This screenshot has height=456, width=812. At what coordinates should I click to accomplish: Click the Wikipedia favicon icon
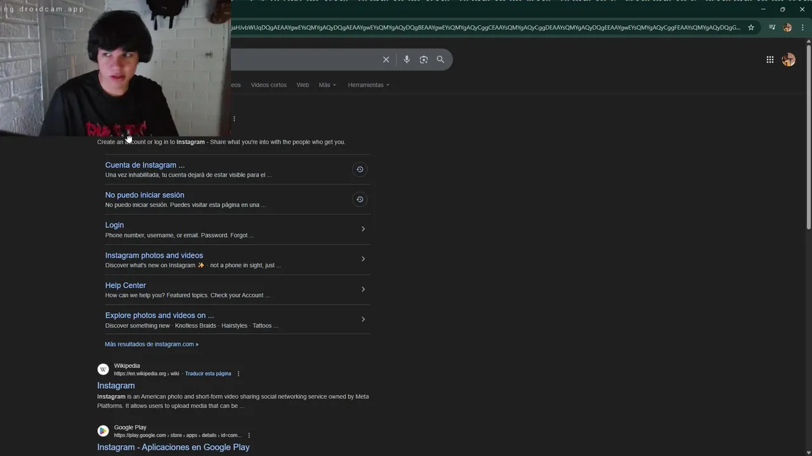tap(103, 369)
